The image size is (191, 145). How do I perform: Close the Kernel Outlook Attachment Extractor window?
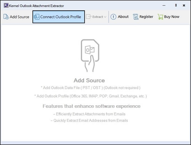[184, 5]
